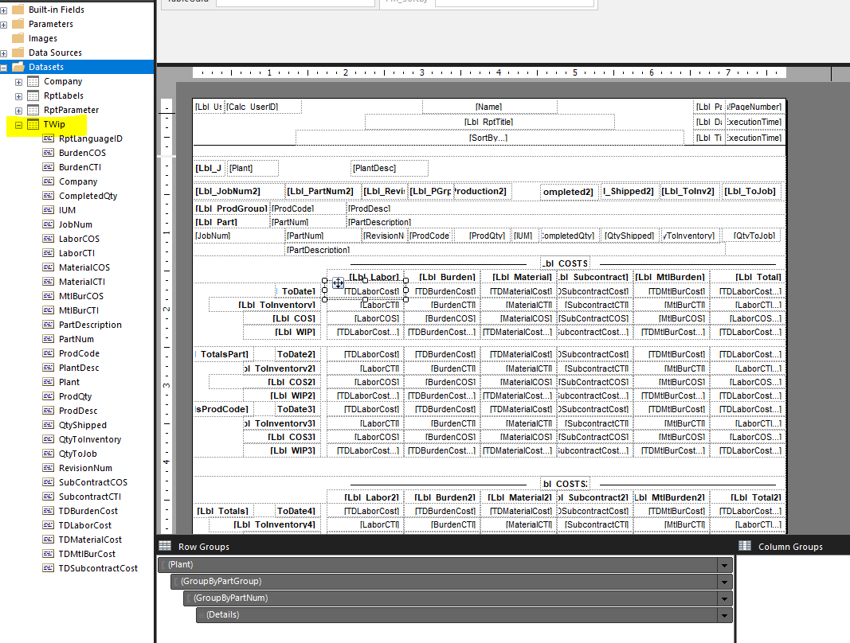
Task: Click the RptLanguageID field icon
Action: (49, 138)
